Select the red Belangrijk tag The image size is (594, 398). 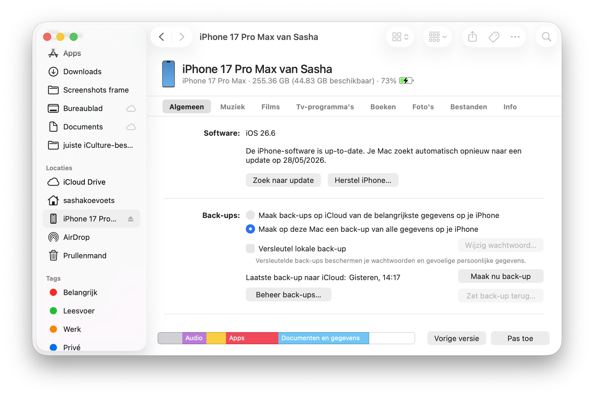[x=91, y=292]
